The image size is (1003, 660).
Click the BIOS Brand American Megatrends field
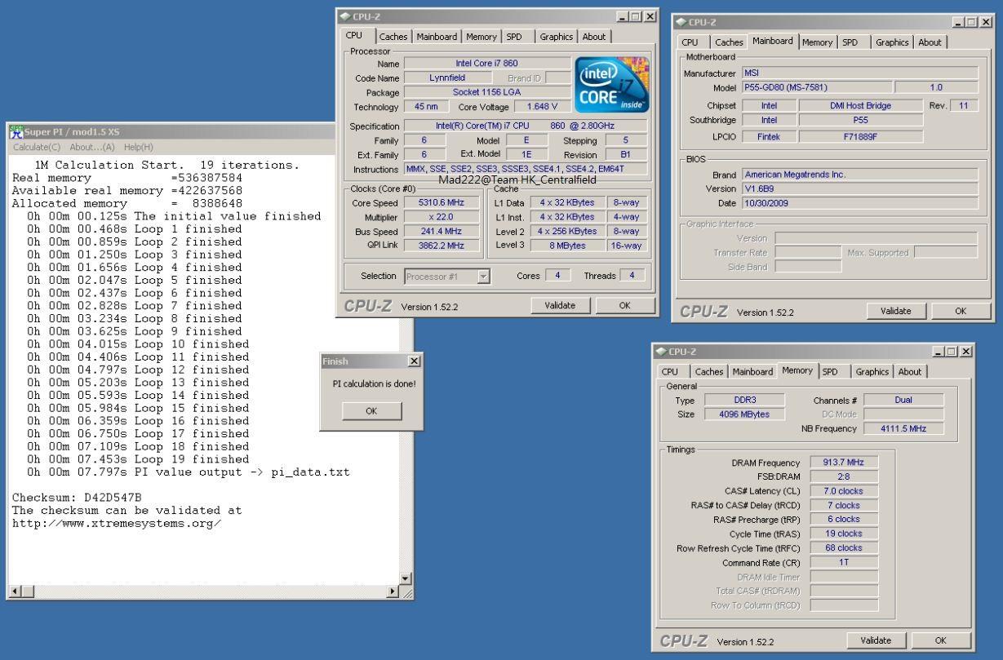[859, 174]
